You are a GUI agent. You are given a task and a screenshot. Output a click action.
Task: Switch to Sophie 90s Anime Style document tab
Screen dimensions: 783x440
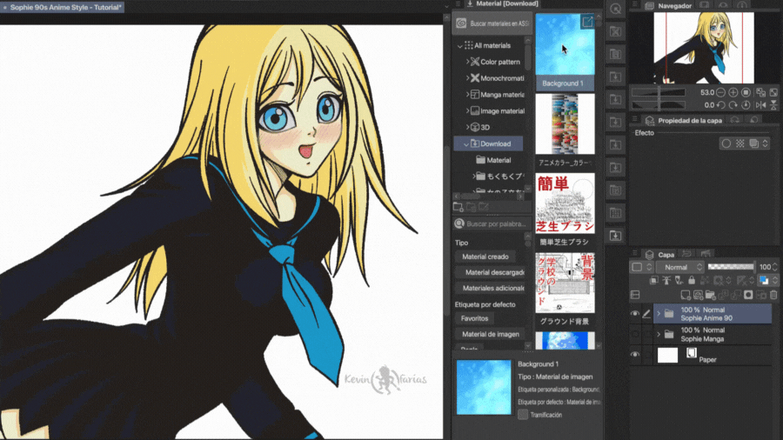tap(62, 7)
